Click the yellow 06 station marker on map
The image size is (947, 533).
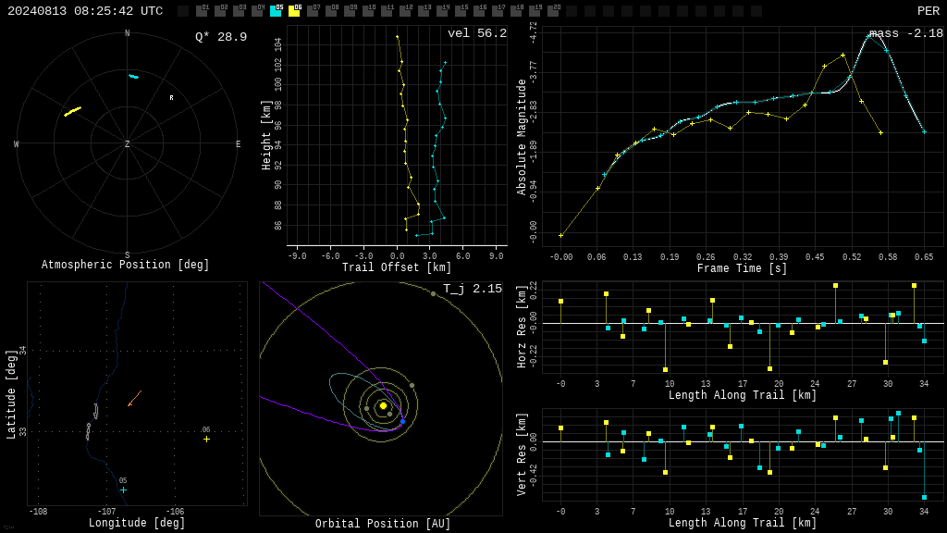point(206,439)
